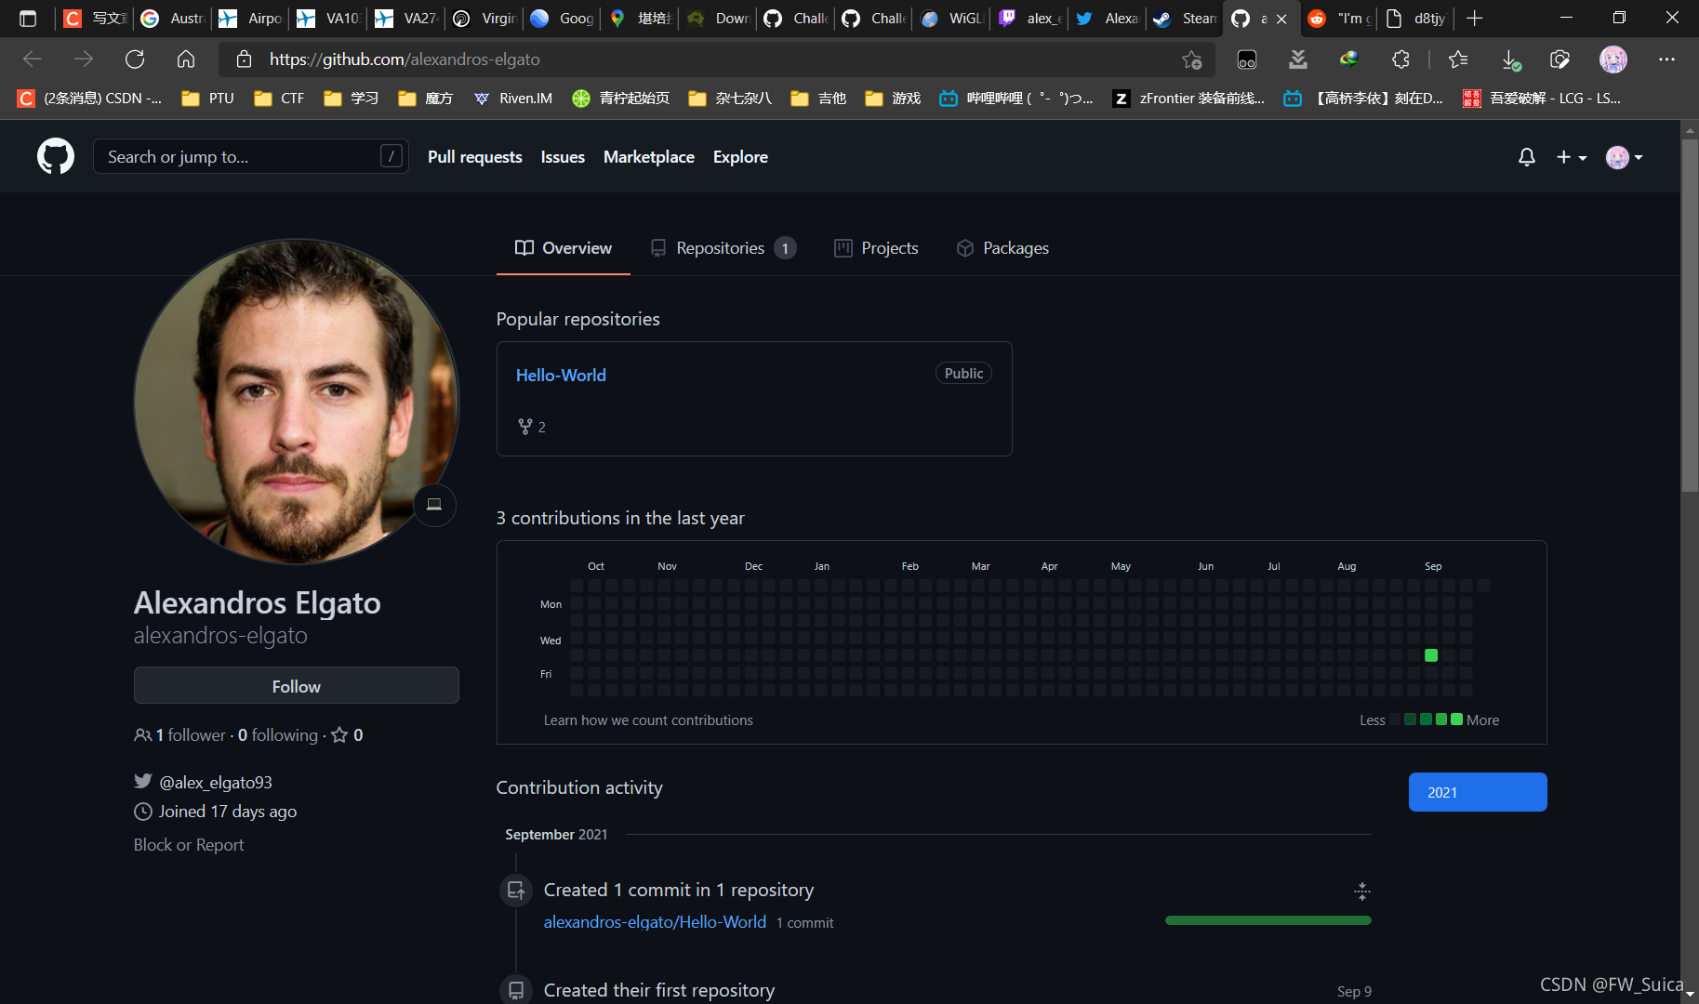Click the first repository timeline icon
This screenshot has height=1004, width=1699.
coord(516,990)
